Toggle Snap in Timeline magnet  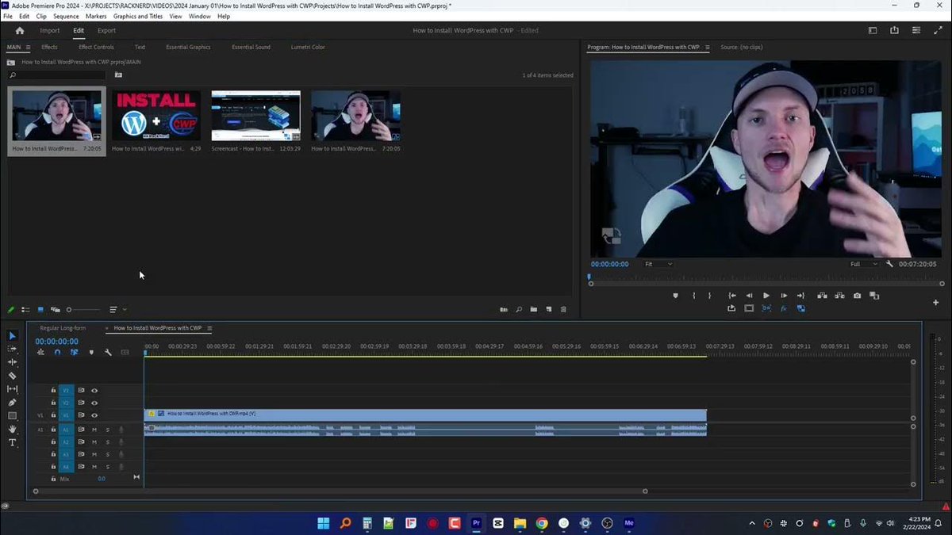tap(57, 352)
